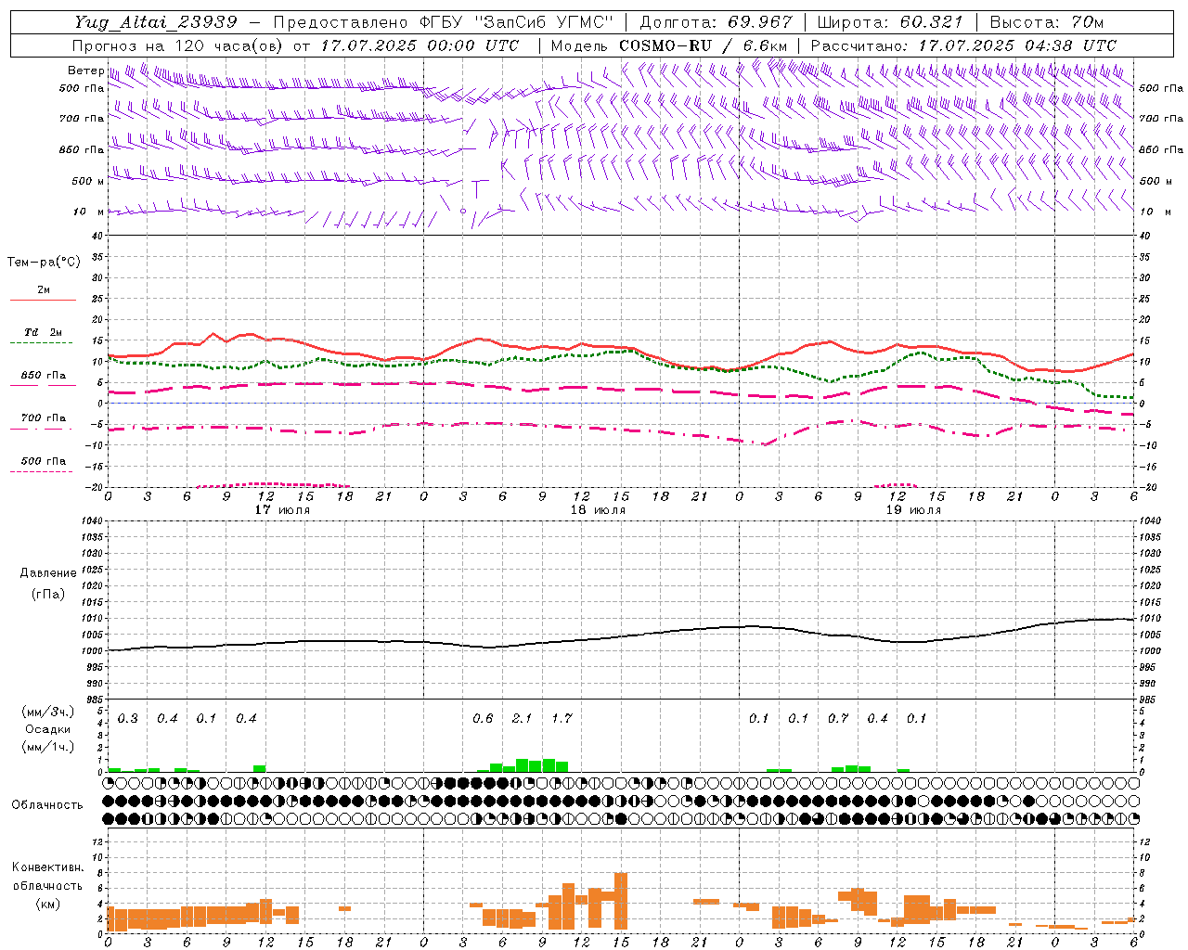
Task: Select the 2.1 precipitation value
Action: point(523,718)
